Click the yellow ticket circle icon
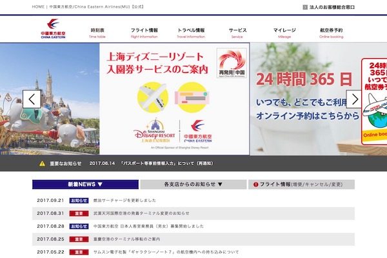 pyautogui.click(x=192, y=97)
